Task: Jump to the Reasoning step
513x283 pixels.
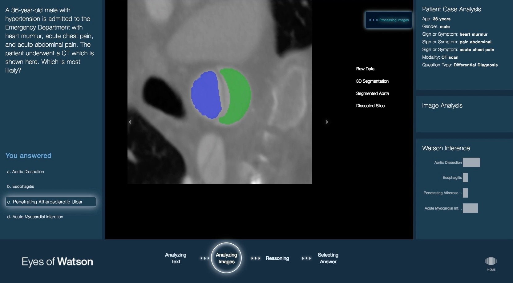Action: click(x=277, y=258)
